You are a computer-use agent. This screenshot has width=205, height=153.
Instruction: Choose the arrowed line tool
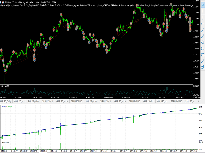[x=203, y=61]
